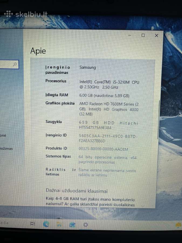The image size is (182, 243).
Task: Open the 'Kaip 4–8 GB RAM turi įtakos' question link
Action: [x=90, y=202]
